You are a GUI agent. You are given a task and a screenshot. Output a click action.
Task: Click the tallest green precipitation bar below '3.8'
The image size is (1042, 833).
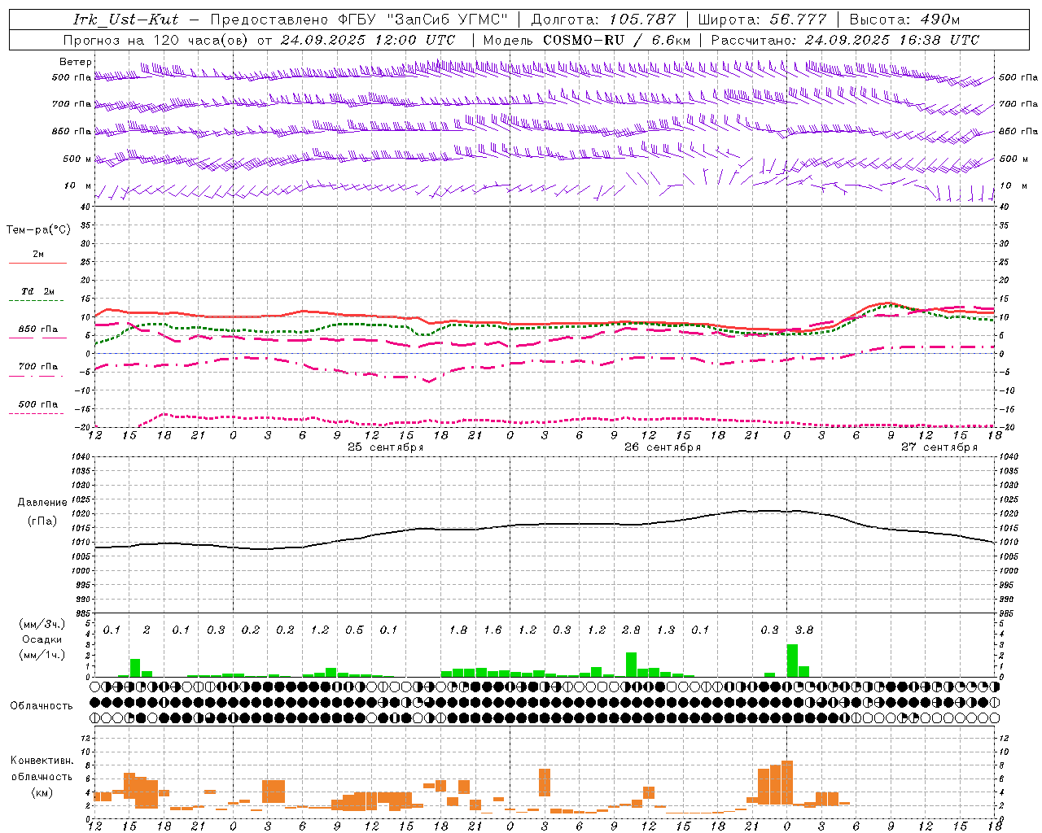pyautogui.click(x=792, y=661)
